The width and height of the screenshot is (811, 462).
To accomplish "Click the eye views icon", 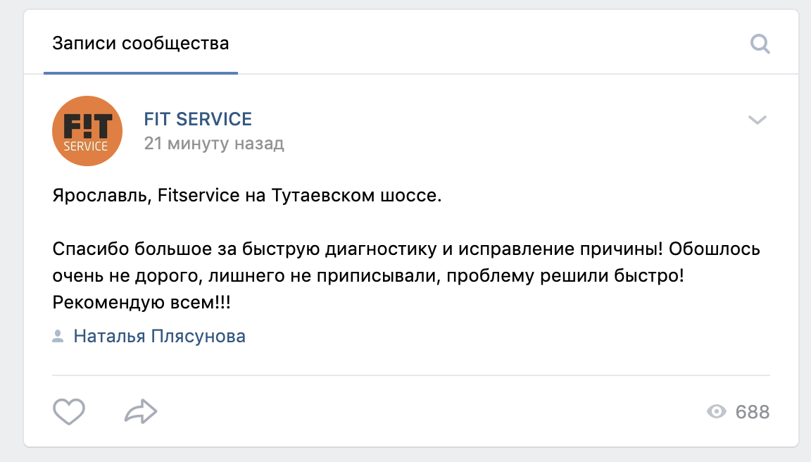I will [717, 412].
